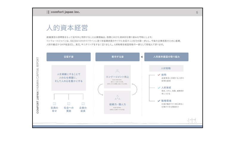
Task: Click the dark checkmark beside 職場環境
Action: 159,101
